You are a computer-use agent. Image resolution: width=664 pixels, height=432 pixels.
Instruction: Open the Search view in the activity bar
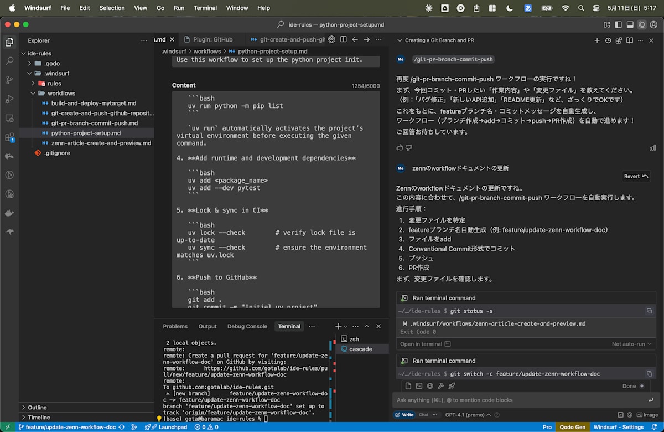(9, 61)
